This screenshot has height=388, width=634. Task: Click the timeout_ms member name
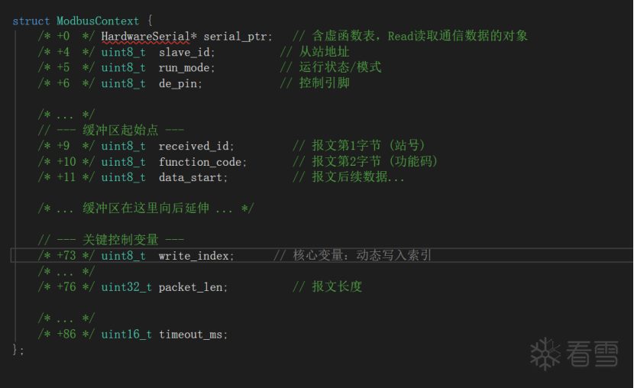(192, 334)
